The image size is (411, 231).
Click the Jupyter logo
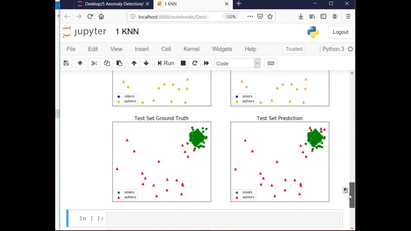[84, 31]
